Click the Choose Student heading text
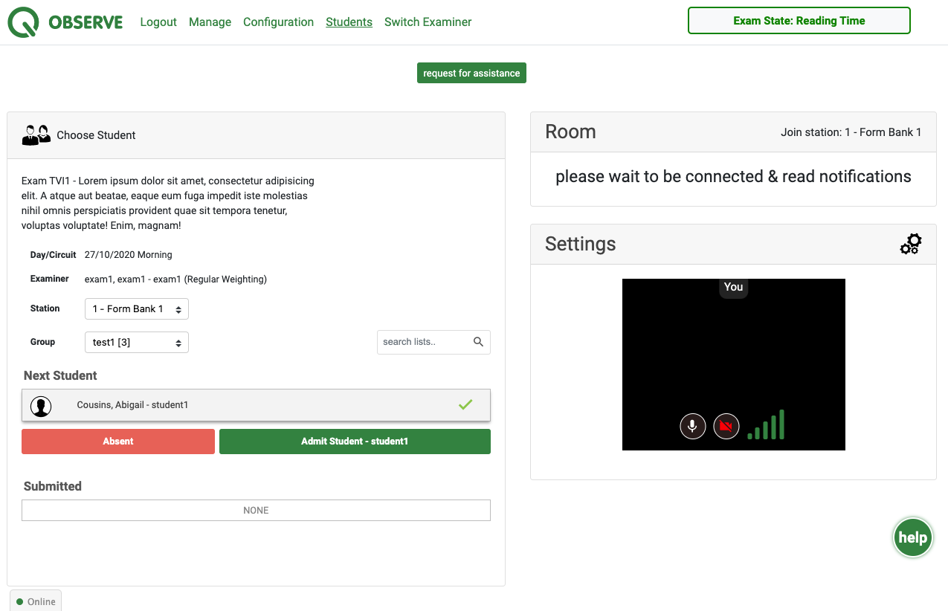This screenshot has width=948, height=611. (96, 135)
